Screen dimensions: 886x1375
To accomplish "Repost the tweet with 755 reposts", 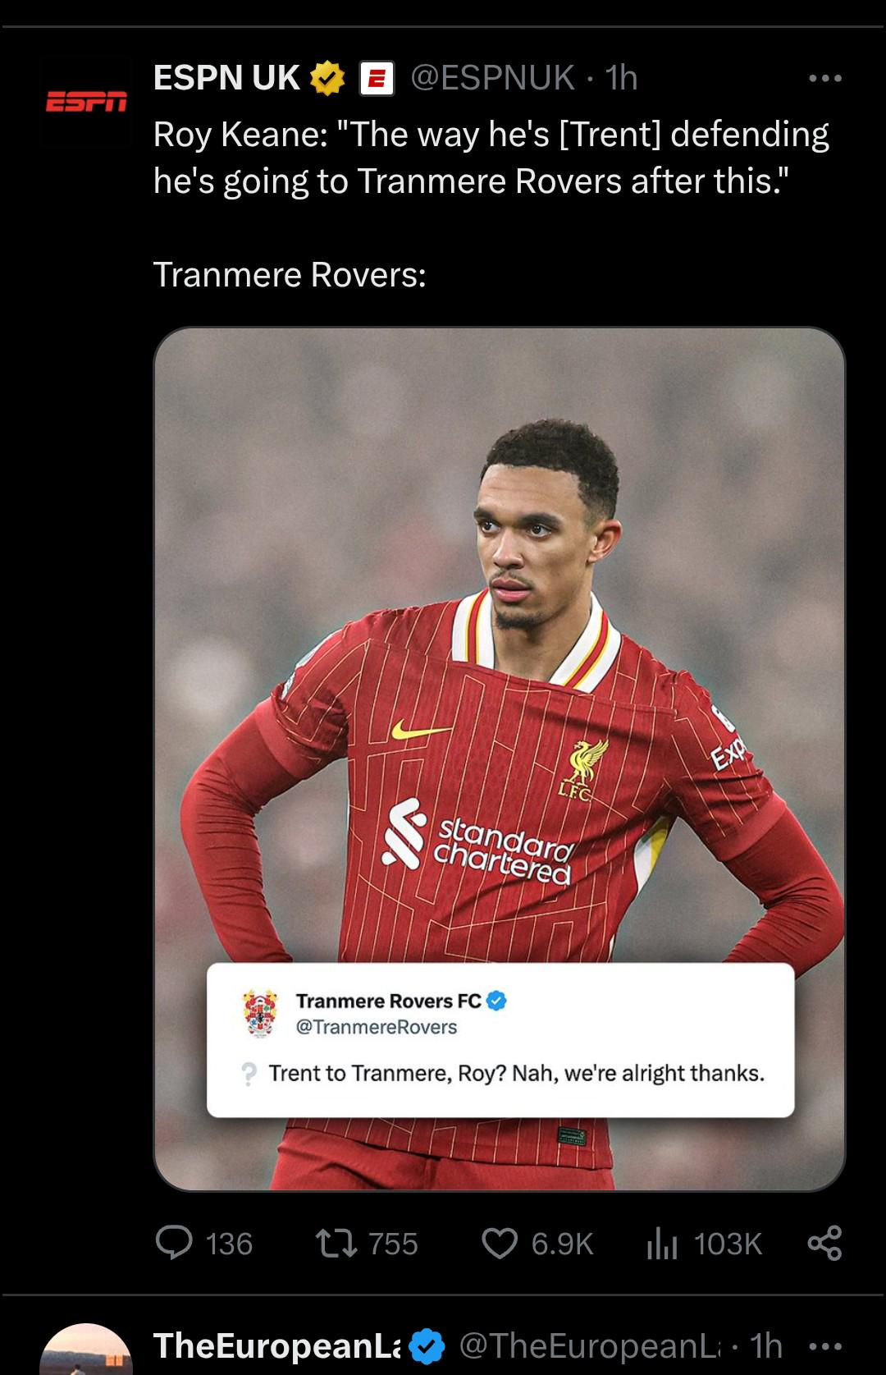I will tap(367, 1243).
